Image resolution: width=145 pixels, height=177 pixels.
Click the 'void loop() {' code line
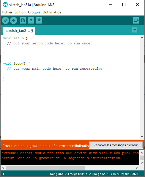(x=16, y=64)
